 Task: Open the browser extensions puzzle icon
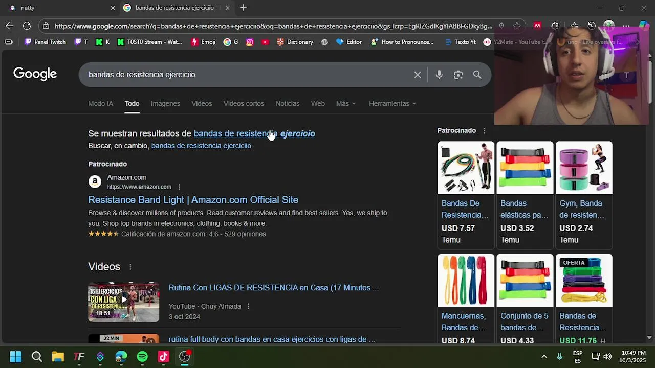[555, 26]
